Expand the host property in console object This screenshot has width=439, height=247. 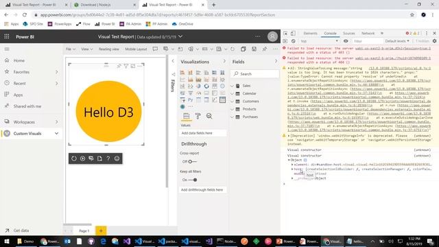click(292, 169)
